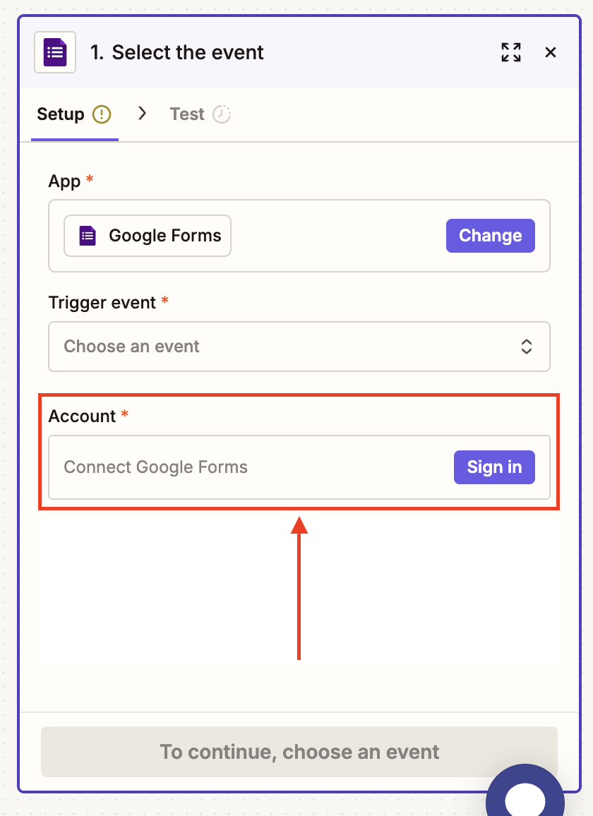Close the Select the event panel
The image size is (593, 816).
pos(551,52)
